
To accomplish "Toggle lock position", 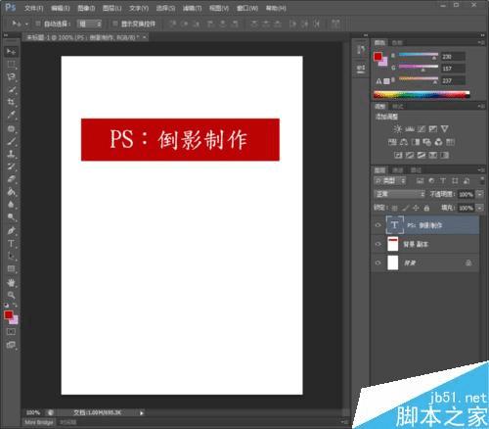I will point(416,208).
